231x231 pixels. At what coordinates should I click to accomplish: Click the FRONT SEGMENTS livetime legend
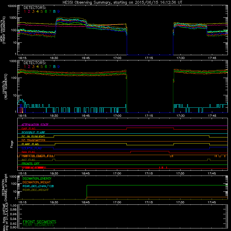click(x=40, y=222)
